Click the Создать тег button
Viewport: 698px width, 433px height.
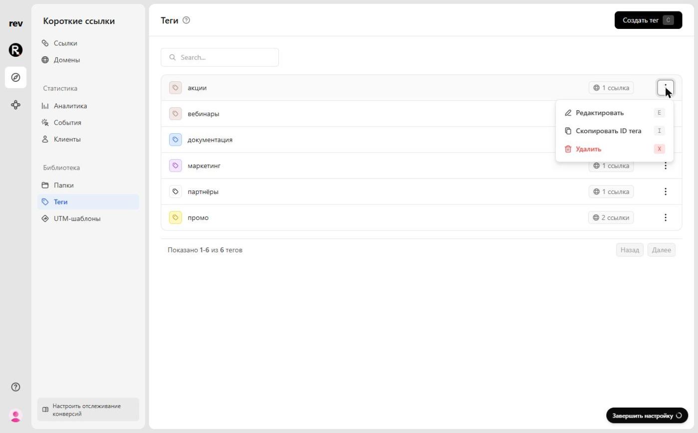[x=648, y=20]
